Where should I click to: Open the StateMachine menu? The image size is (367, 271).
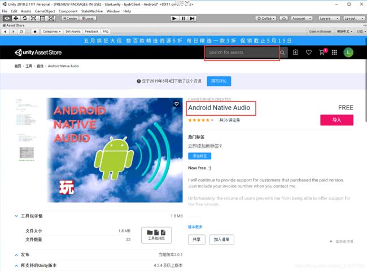92,11
